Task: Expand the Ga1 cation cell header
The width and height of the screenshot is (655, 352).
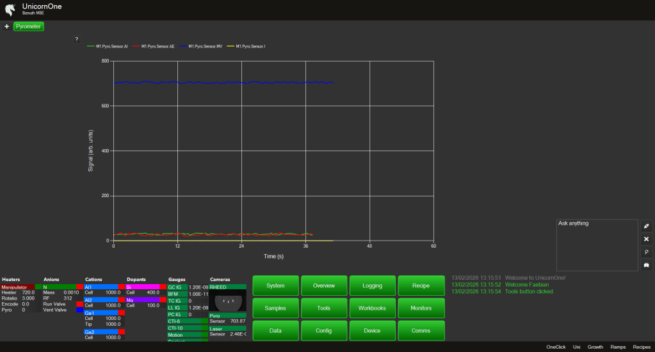Action: tap(101, 312)
